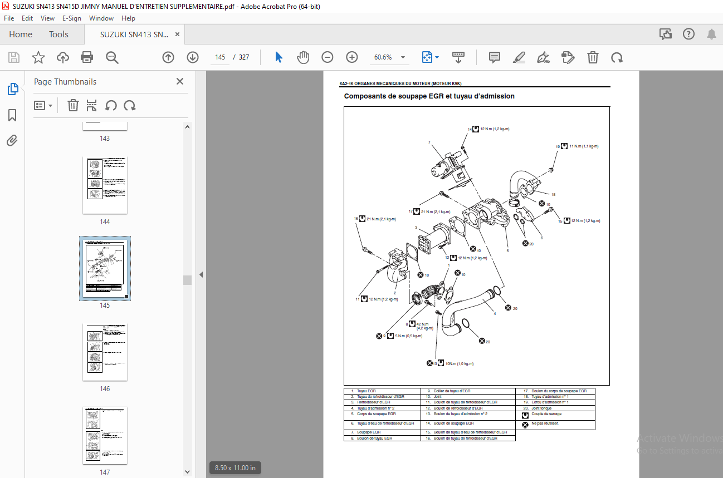
Task: Zoom in with plus button
Action: 351,57
